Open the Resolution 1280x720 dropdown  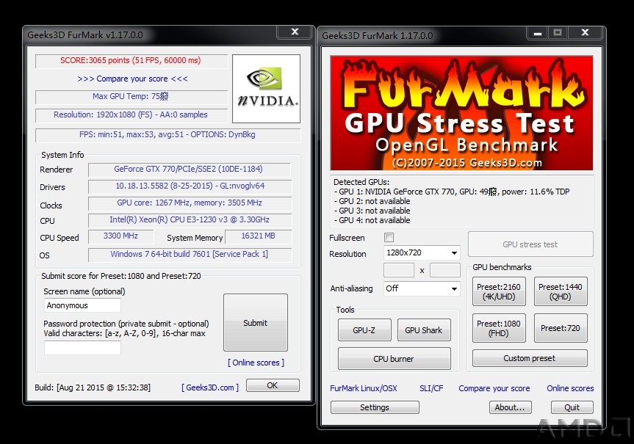coord(422,253)
